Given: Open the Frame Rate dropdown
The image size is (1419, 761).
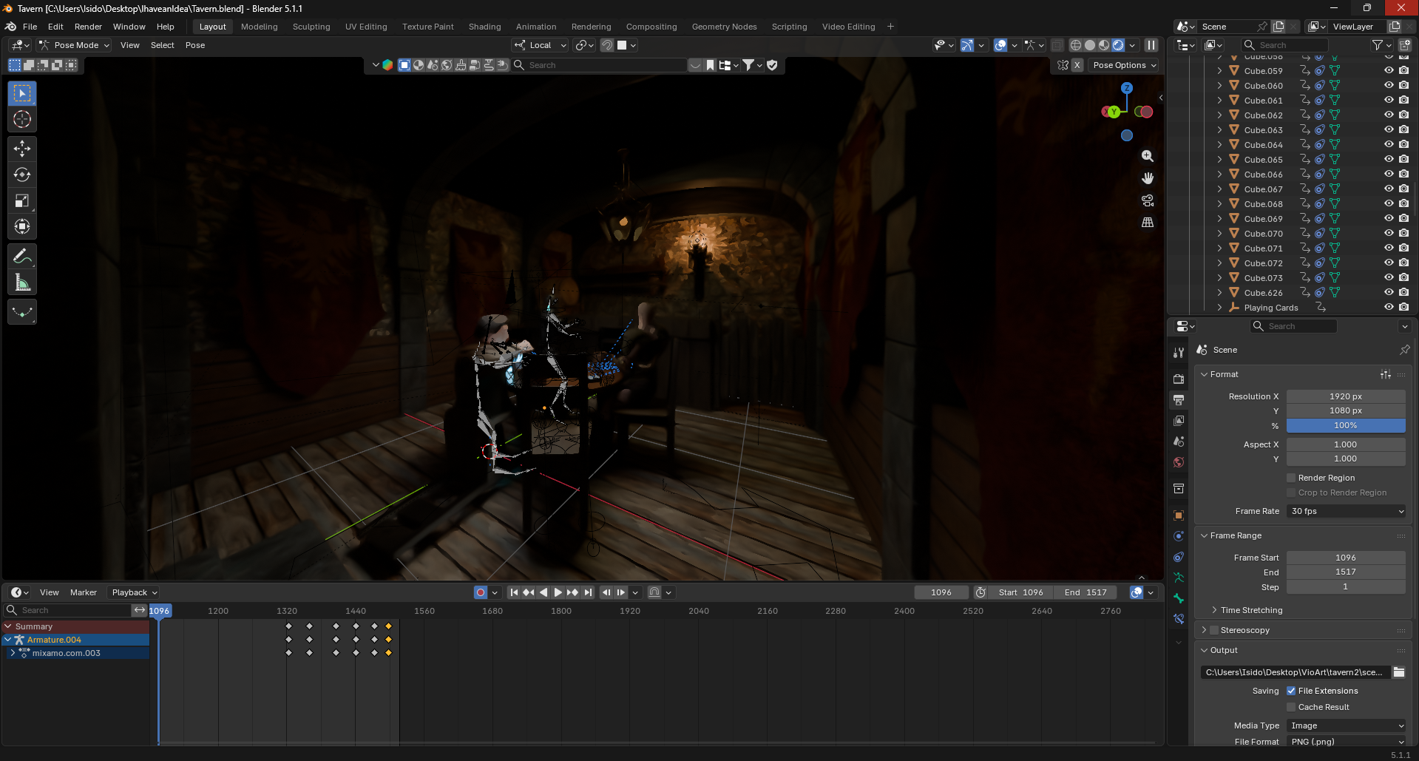Looking at the screenshot, I should (x=1346, y=511).
